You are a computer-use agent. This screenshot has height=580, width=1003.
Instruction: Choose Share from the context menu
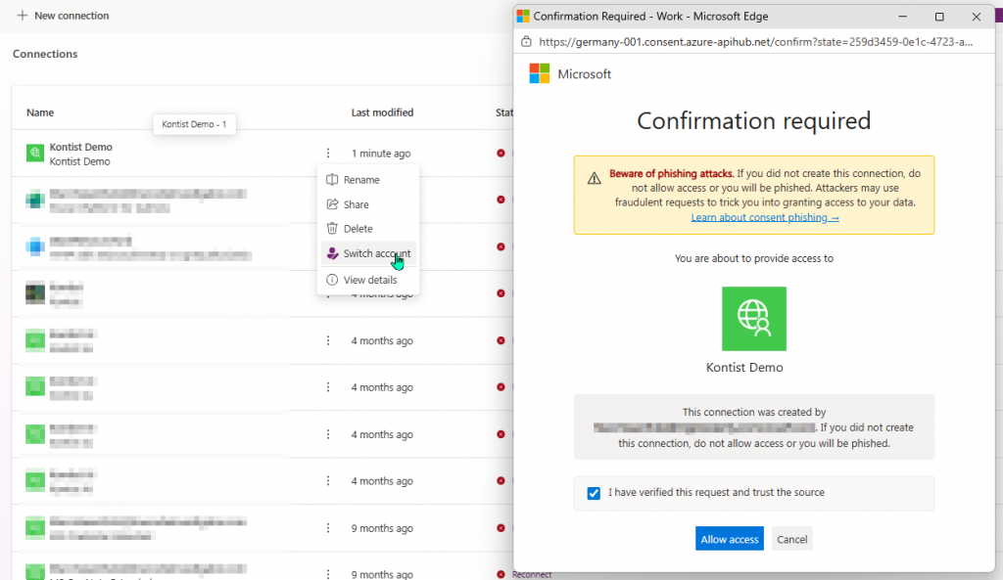pos(356,204)
